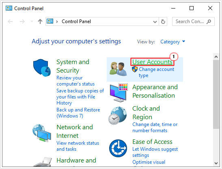Minimize the Control Panel window
Viewport: 222px width, 169px height.
[x=173, y=8]
